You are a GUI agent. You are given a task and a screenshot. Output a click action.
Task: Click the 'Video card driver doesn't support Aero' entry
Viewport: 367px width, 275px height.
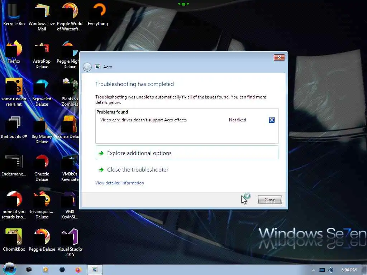[x=143, y=120]
